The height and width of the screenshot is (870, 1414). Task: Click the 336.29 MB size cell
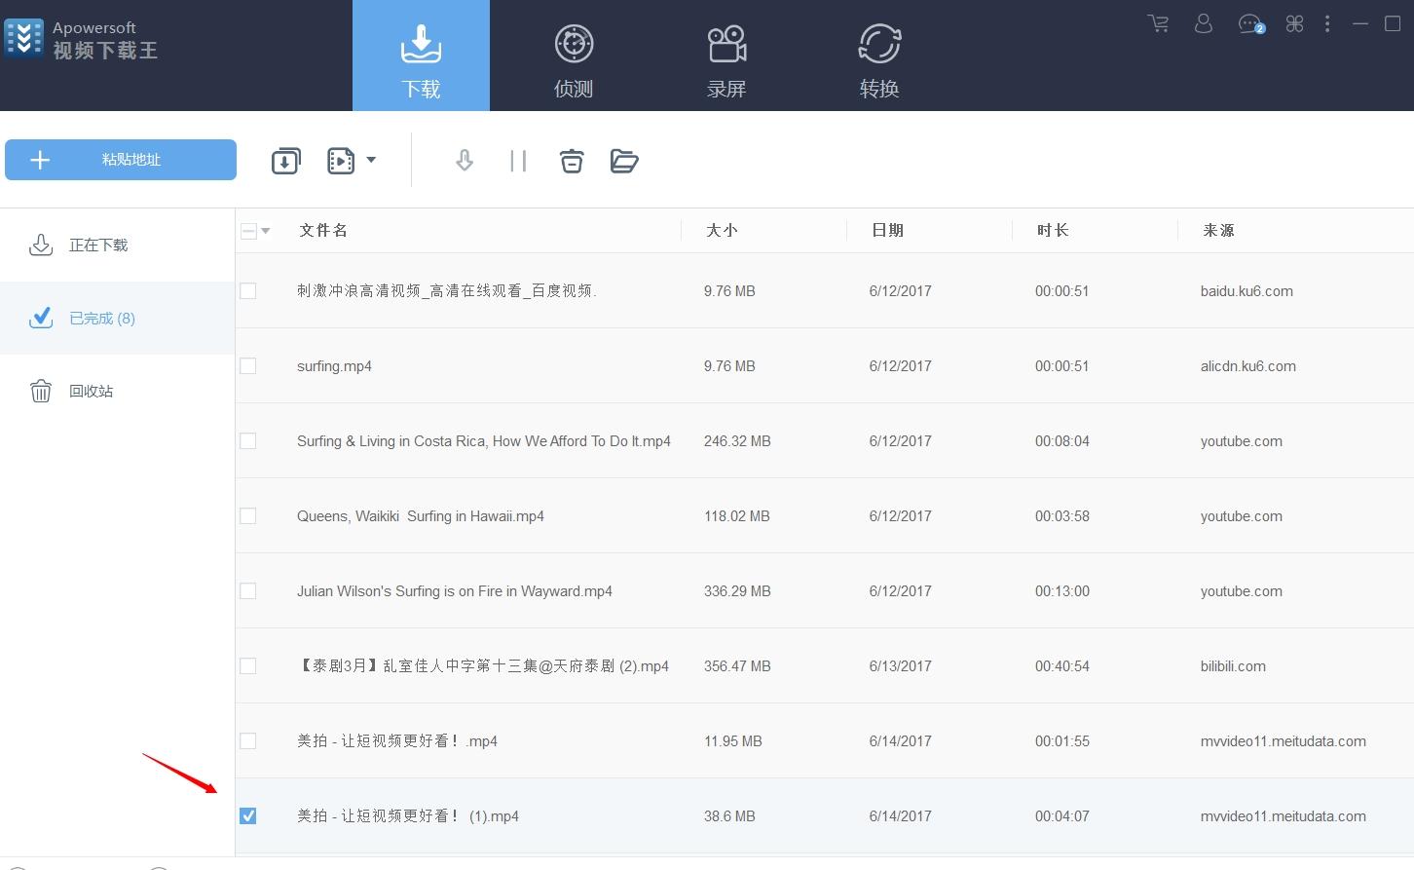click(737, 591)
